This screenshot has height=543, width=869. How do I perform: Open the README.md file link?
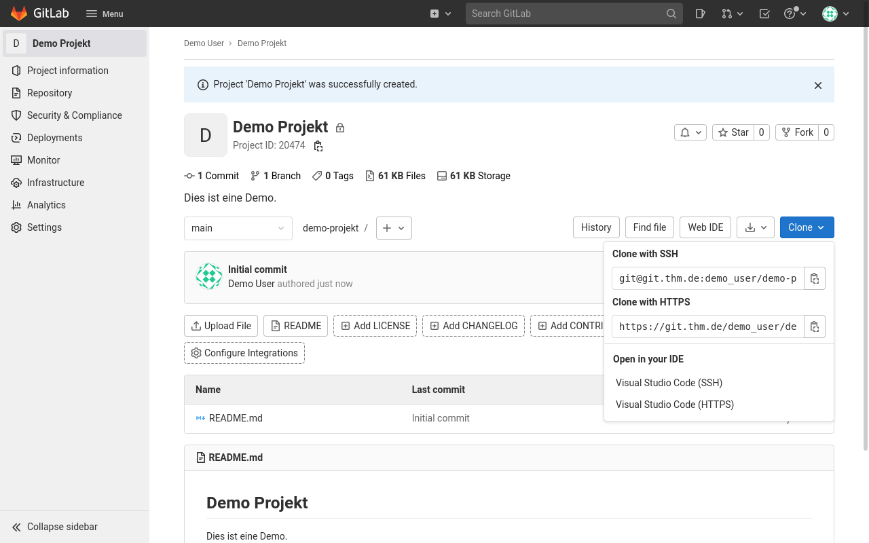point(236,418)
